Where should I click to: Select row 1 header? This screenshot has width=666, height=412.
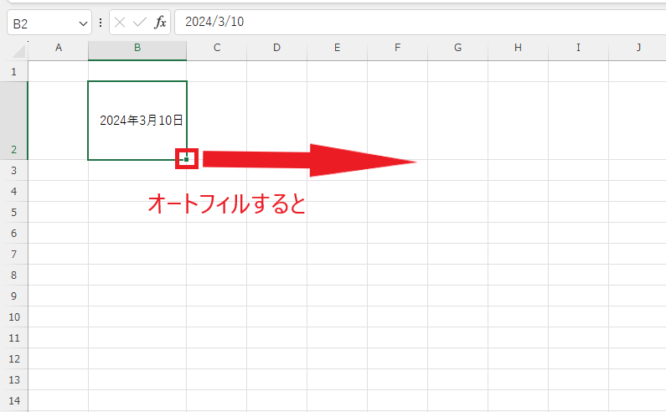[14, 71]
